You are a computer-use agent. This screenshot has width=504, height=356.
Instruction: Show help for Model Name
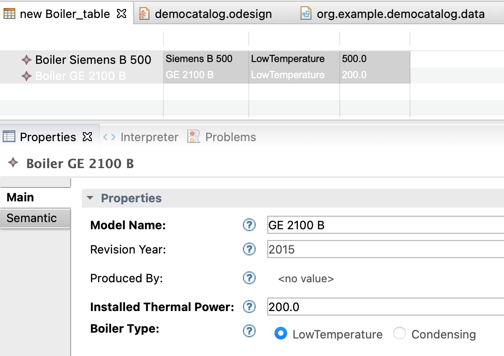249,225
